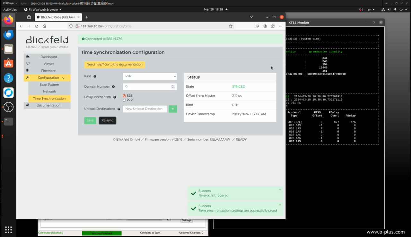Open the system power menu
411x237 pixels.
click(x=403, y=10)
